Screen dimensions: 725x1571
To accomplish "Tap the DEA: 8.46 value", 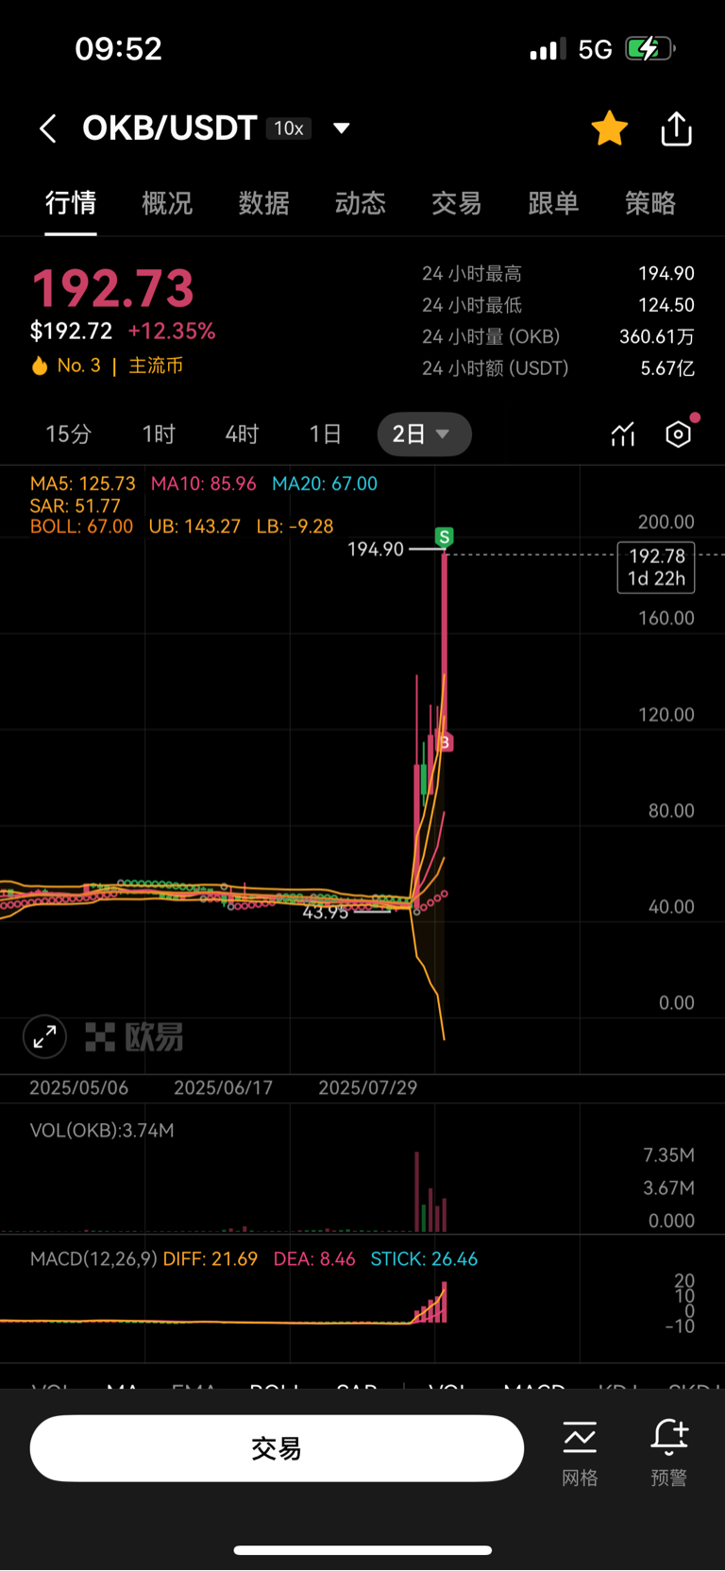I will tap(314, 1259).
